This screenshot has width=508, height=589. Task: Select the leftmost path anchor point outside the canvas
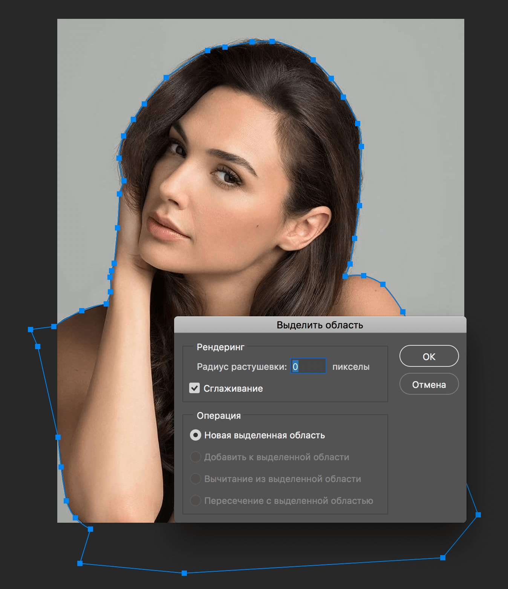click(x=31, y=330)
